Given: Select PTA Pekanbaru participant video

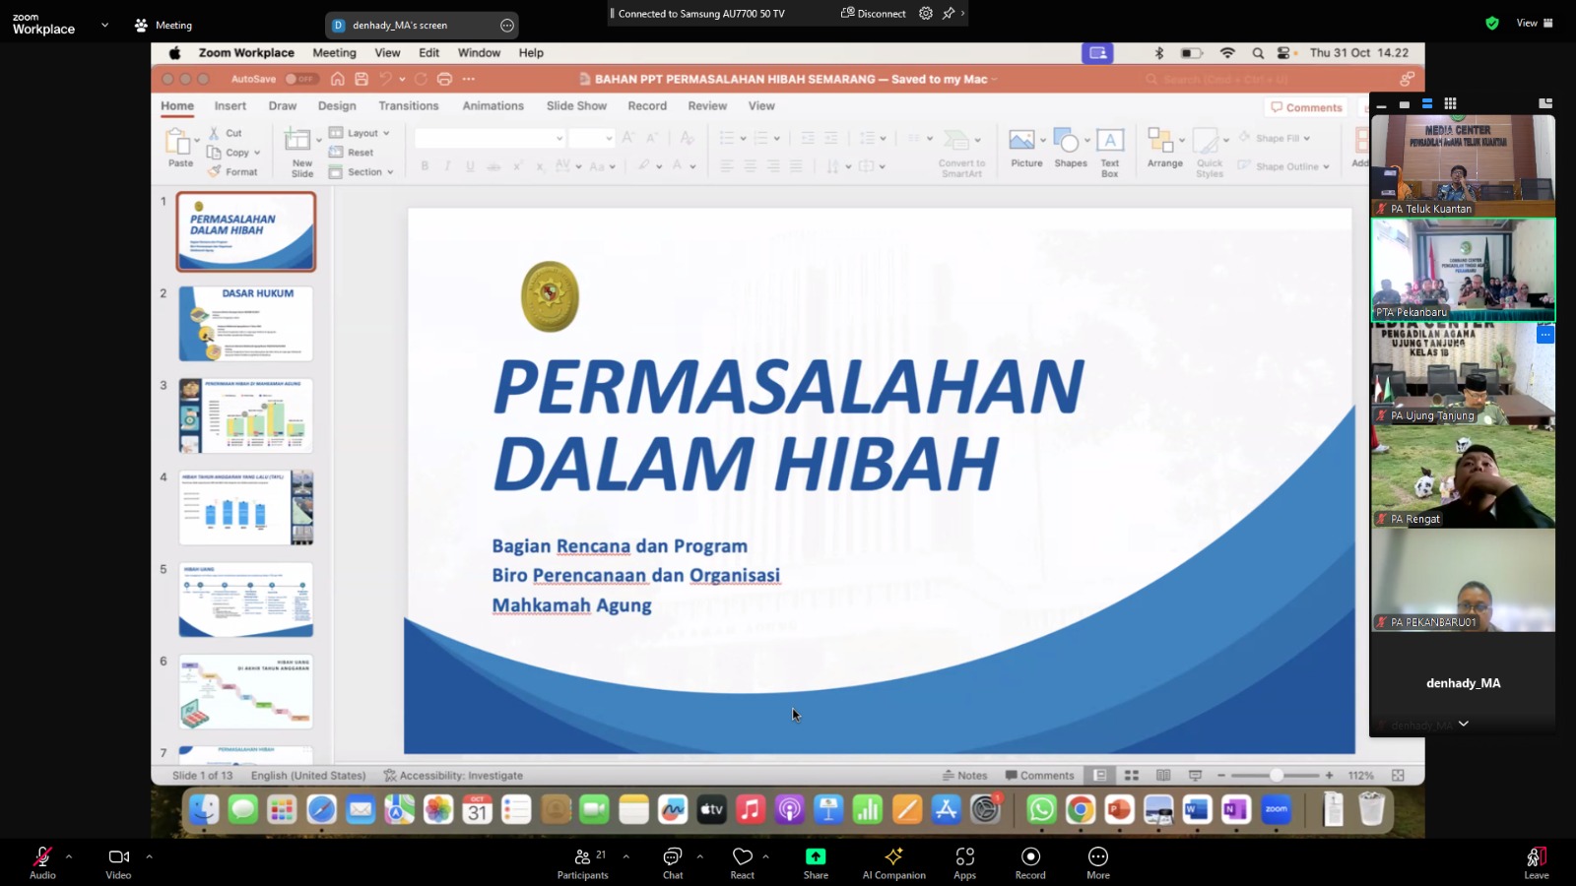Looking at the screenshot, I should 1463,270.
